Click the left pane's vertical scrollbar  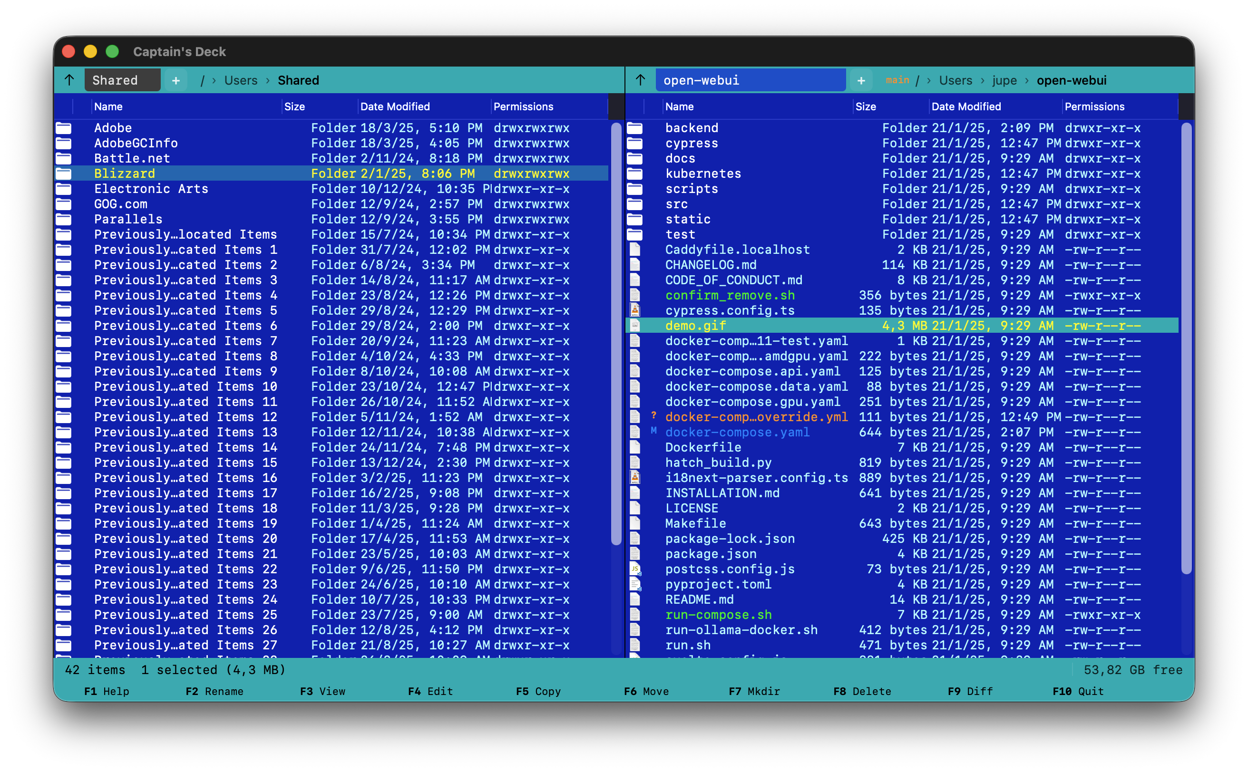point(616,332)
